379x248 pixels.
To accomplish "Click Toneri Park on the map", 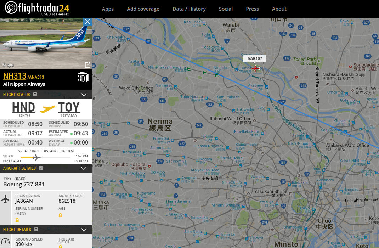I will click(304, 61).
